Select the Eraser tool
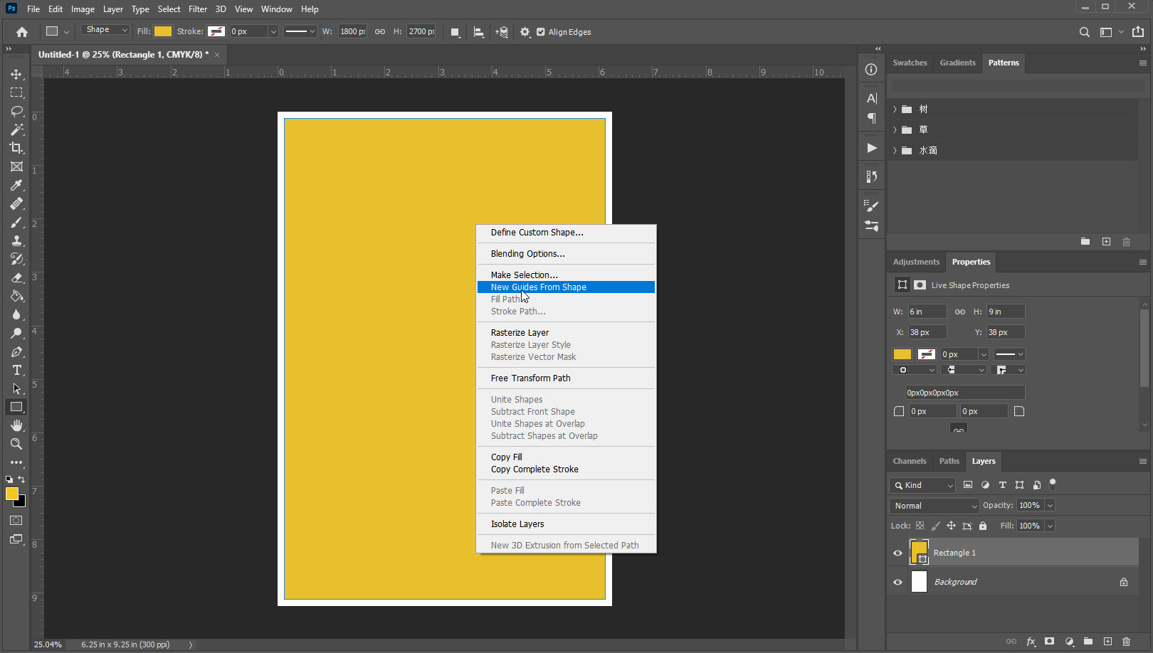Viewport: 1153px width, 653px height. point(16,277)
